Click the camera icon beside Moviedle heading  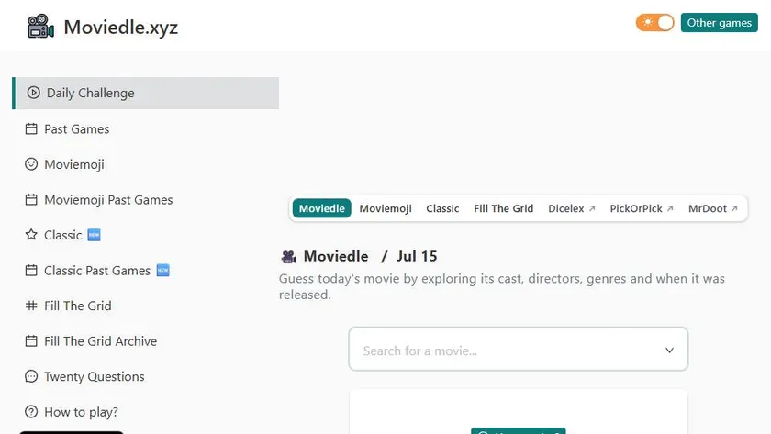click(x=288, y=257)
